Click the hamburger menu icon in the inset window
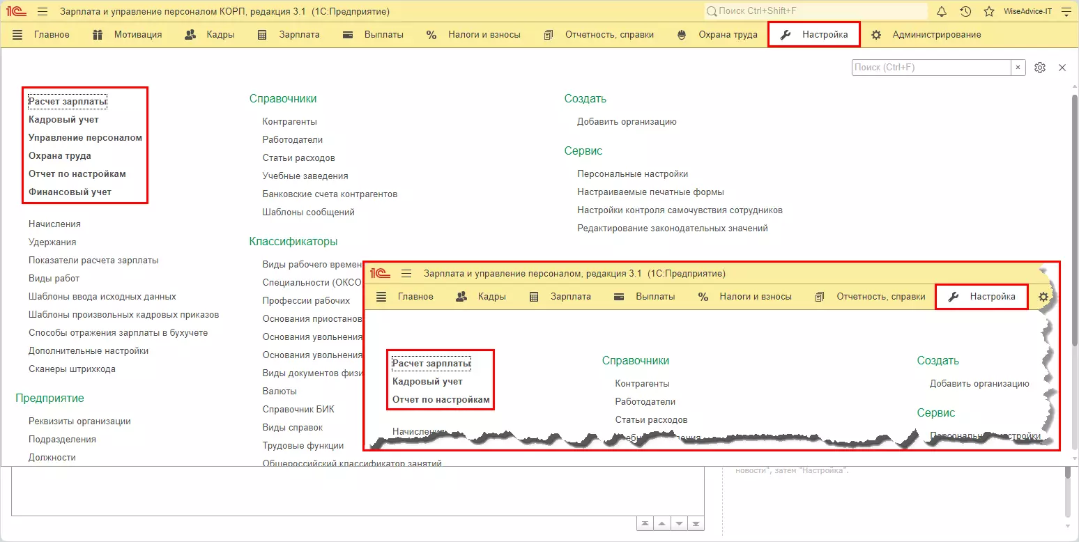Screen dimensions: 1079x542 pyautogui.click(x=407, y=273)
